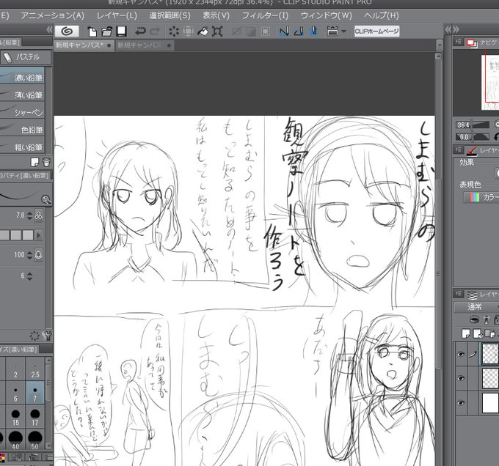Collapse right palette dock chevrons
Viewport: 499px width, 466px height.
coord(456,29)
